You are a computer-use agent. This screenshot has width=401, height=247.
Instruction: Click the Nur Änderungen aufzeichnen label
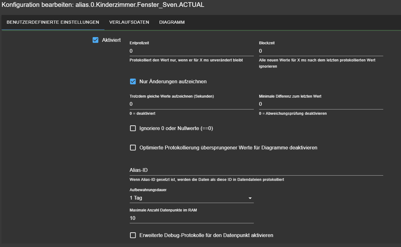[173, 82]
